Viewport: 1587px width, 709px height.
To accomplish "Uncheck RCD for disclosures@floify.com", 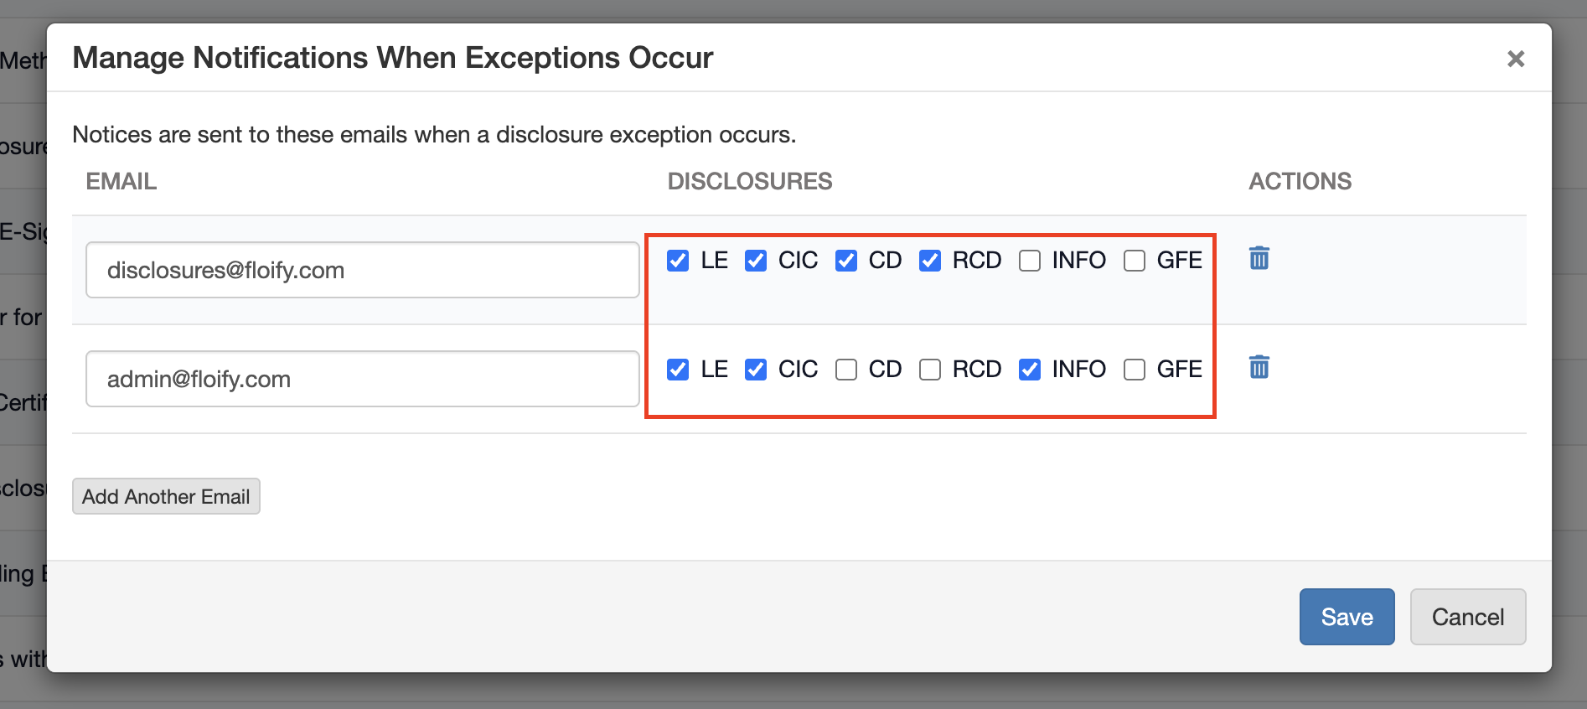I will tap(930, 261).
